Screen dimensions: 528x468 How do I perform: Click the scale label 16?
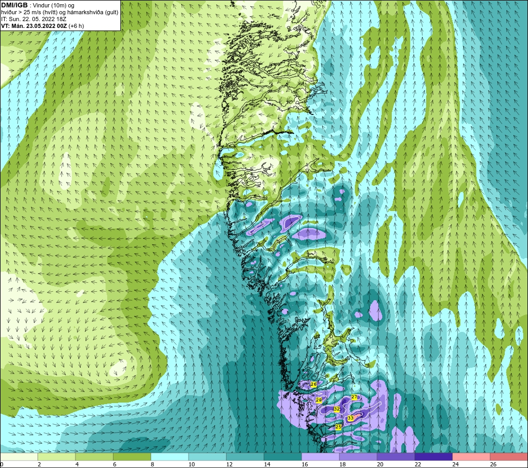click(x=305, y=465)
